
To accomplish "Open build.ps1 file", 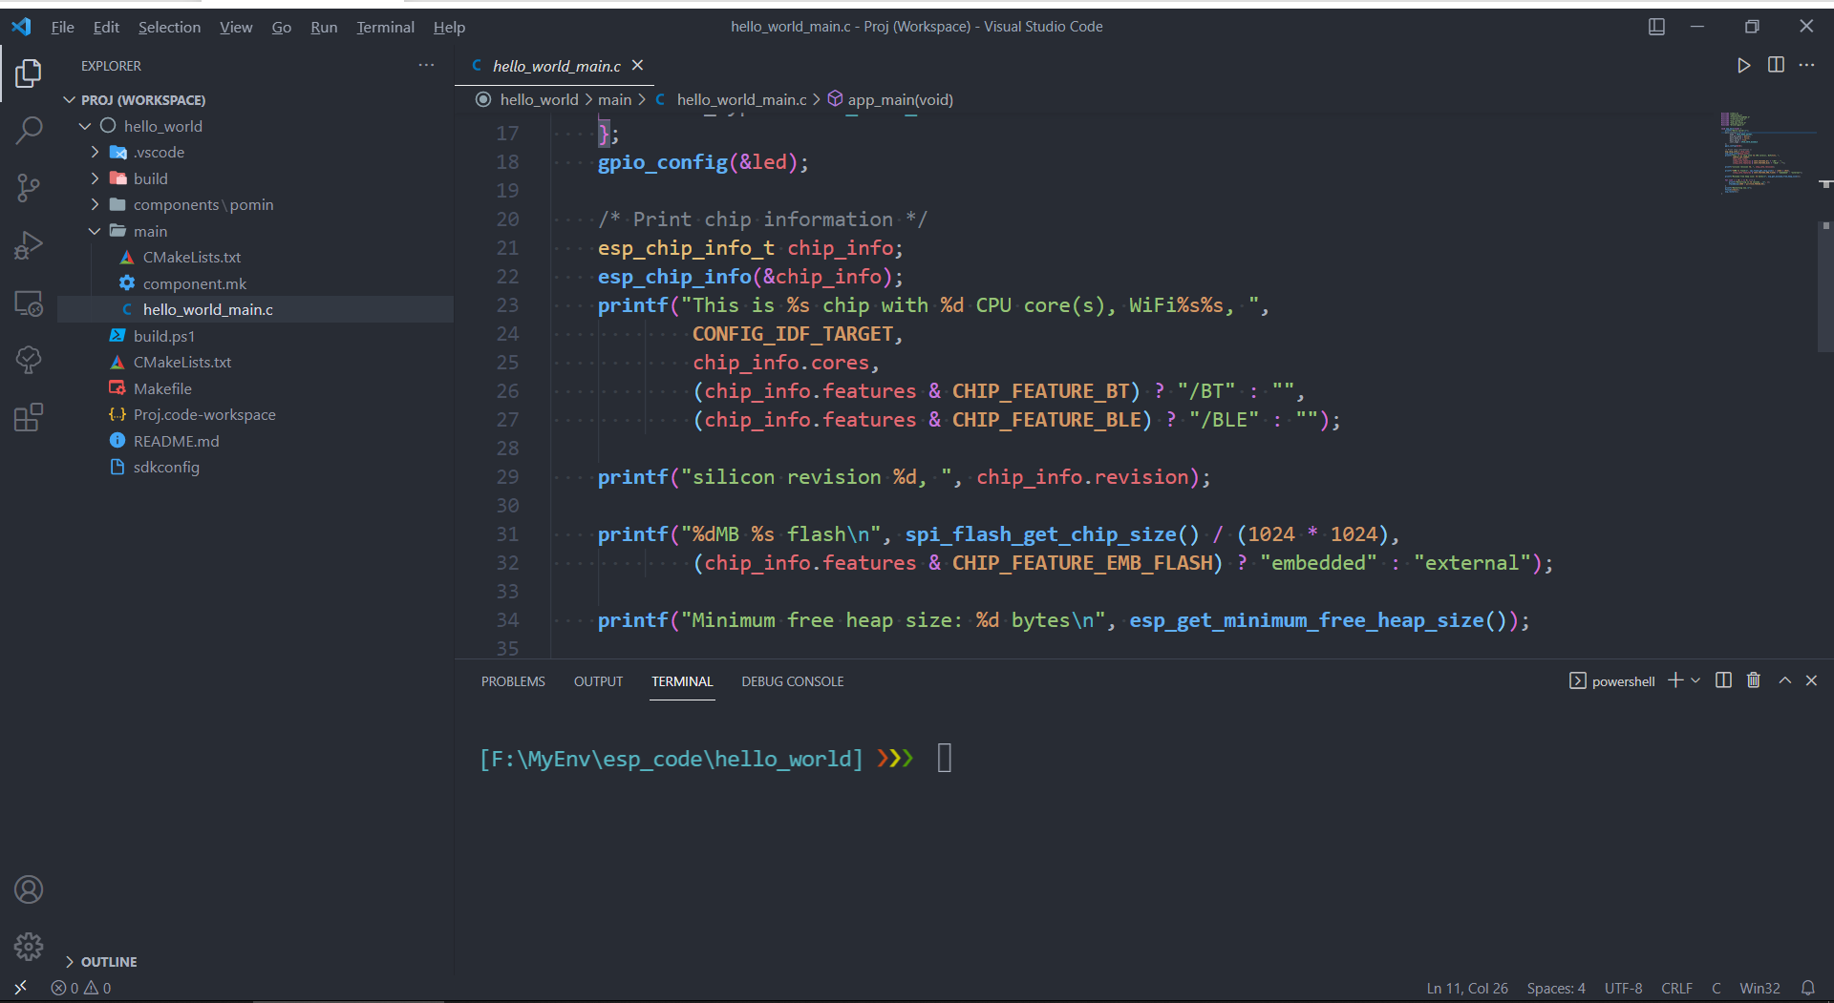I will click(x=164, y=336).
